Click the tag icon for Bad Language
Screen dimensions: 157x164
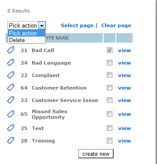pos(11,62)
